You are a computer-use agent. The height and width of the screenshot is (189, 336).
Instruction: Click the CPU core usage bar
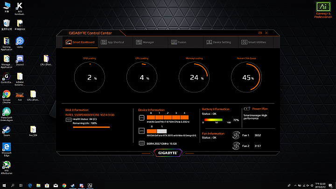(168, 117)
